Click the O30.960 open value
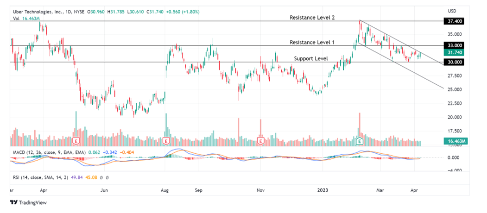 96,12
